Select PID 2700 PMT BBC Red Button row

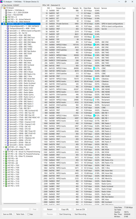tap(84, 197)
